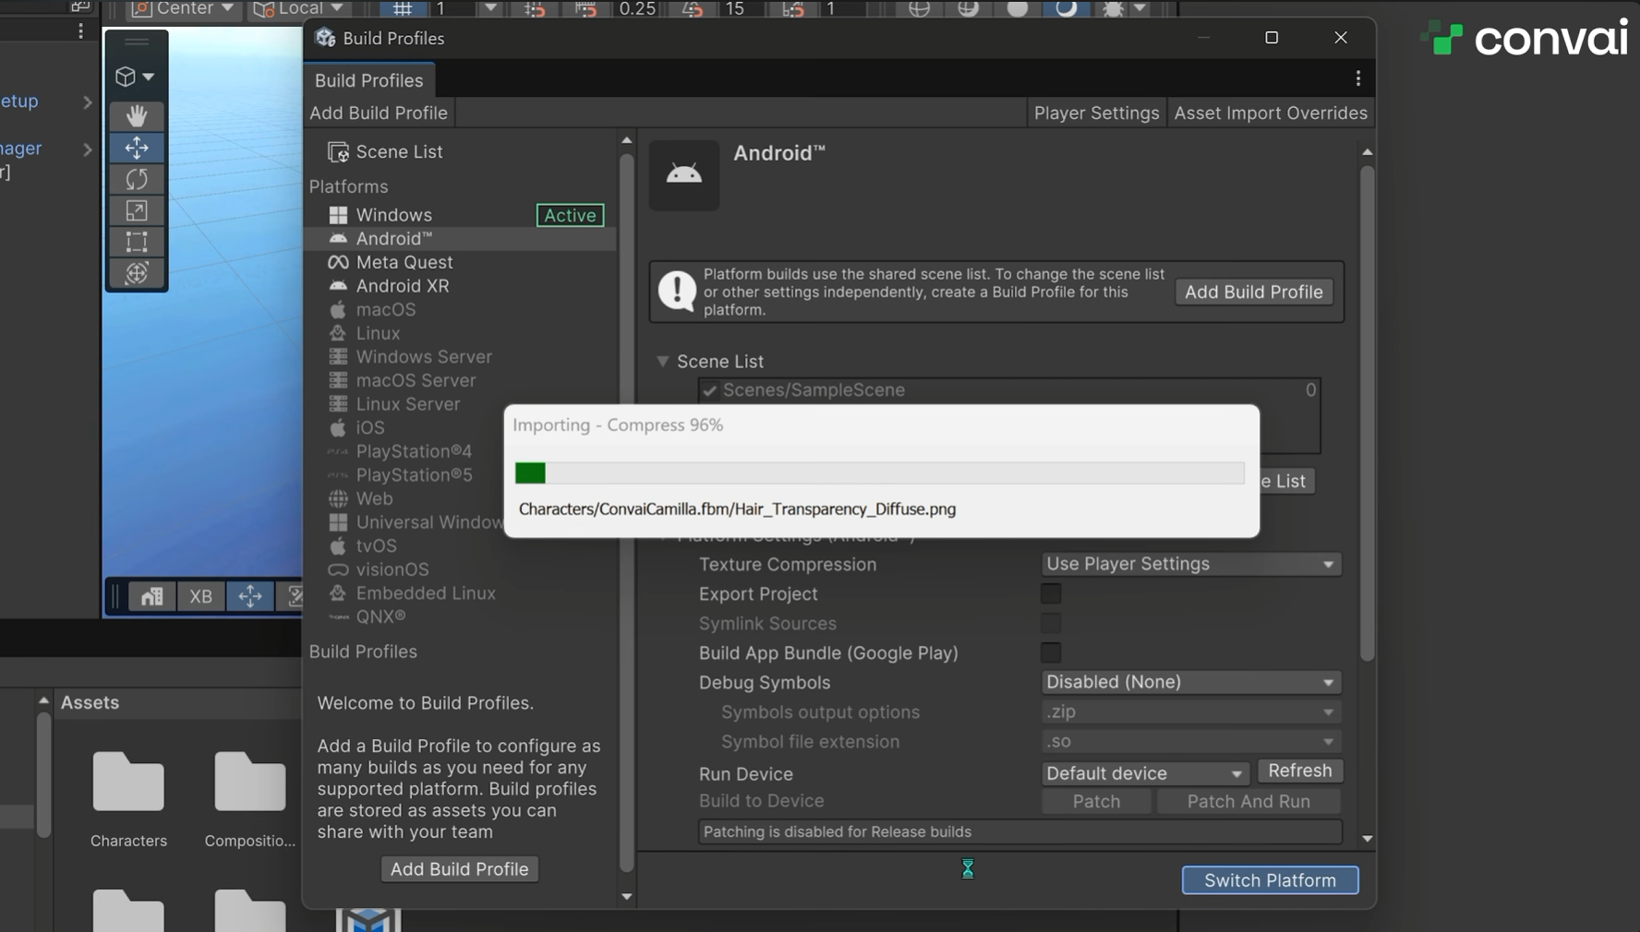Select the Windows Server platform
This screenshot has width=1640, height=932.
click(460, 357)
